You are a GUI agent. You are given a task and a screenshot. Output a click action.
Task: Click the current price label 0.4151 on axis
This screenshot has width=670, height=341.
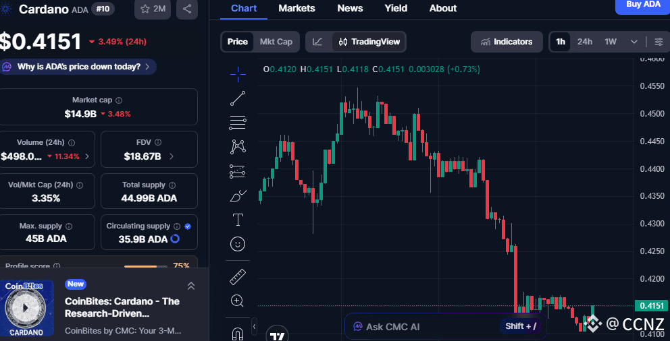[651, 306]
